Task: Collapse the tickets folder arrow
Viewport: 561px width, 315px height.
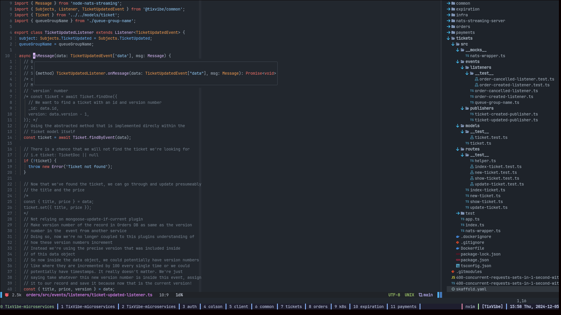Action: pyautogui.click(x=449, y=38)
